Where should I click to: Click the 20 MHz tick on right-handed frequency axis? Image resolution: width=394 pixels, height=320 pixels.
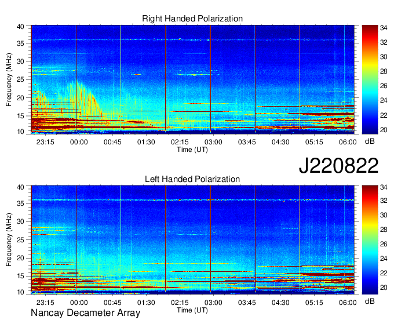[x=20, y=98]
